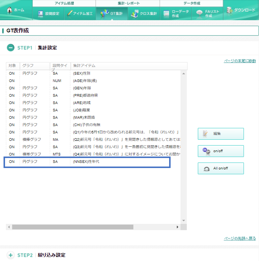Click MA type in the Q2 row
This screenshot has width=259, height=261.
(x=55, y=139)
